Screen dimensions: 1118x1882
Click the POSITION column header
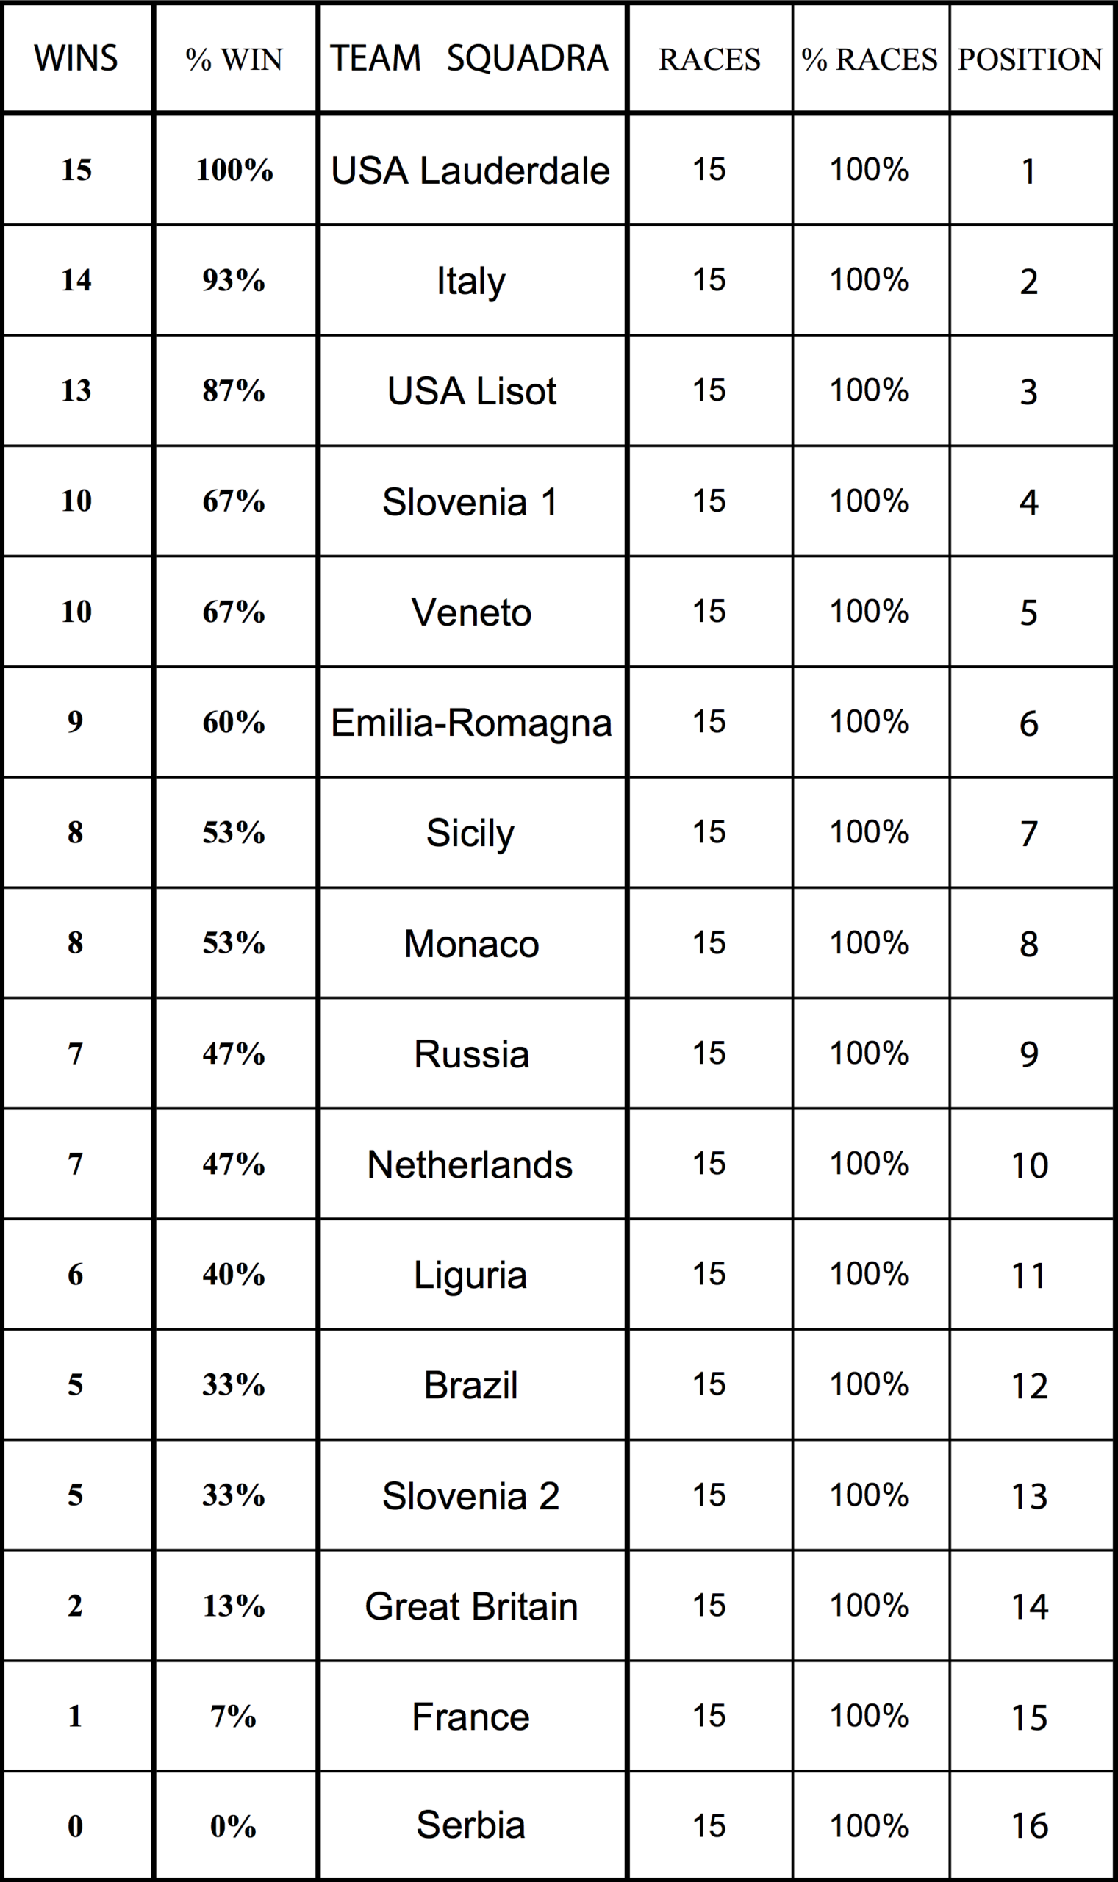click(1030, 60)
